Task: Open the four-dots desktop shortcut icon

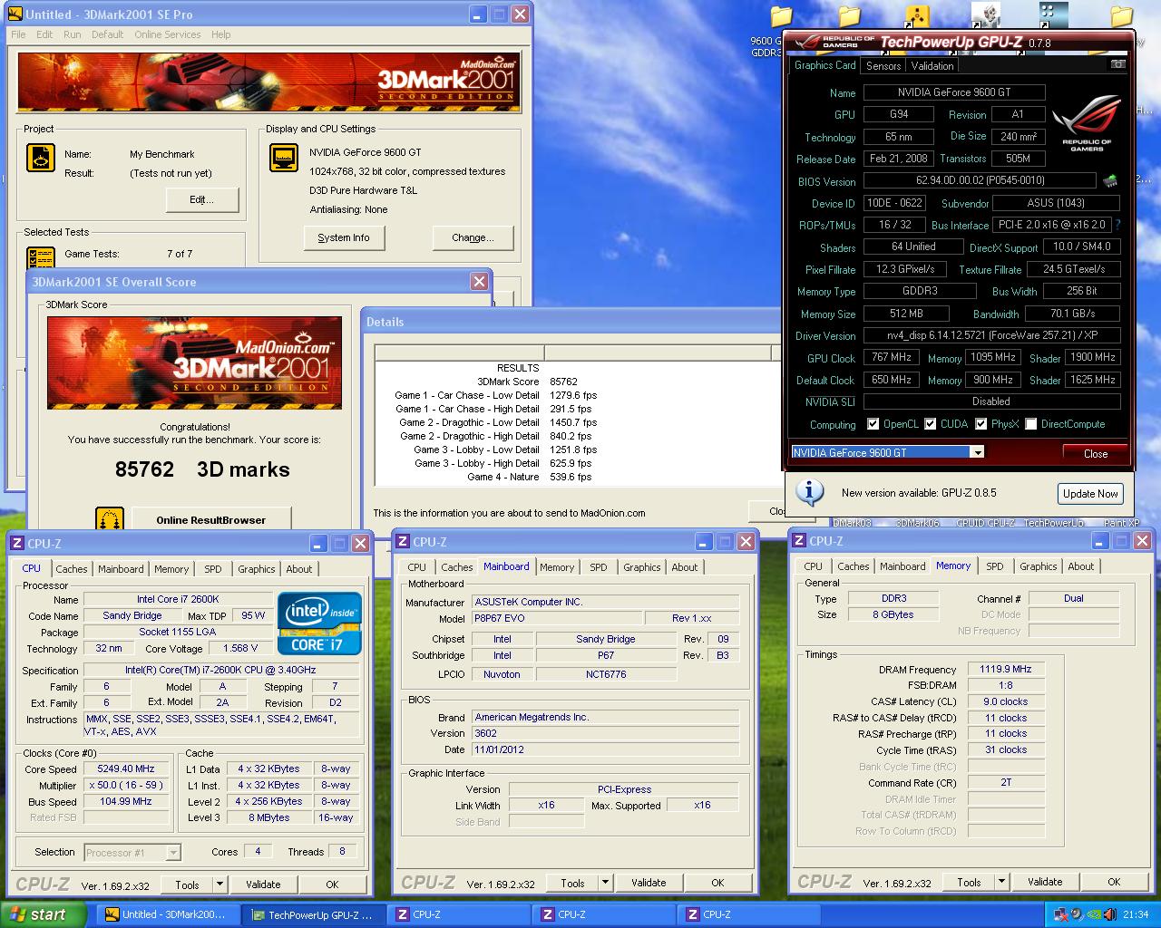Action: [x=1053, y=15]
